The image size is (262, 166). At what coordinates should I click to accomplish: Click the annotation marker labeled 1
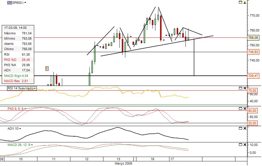pos(47,68)
